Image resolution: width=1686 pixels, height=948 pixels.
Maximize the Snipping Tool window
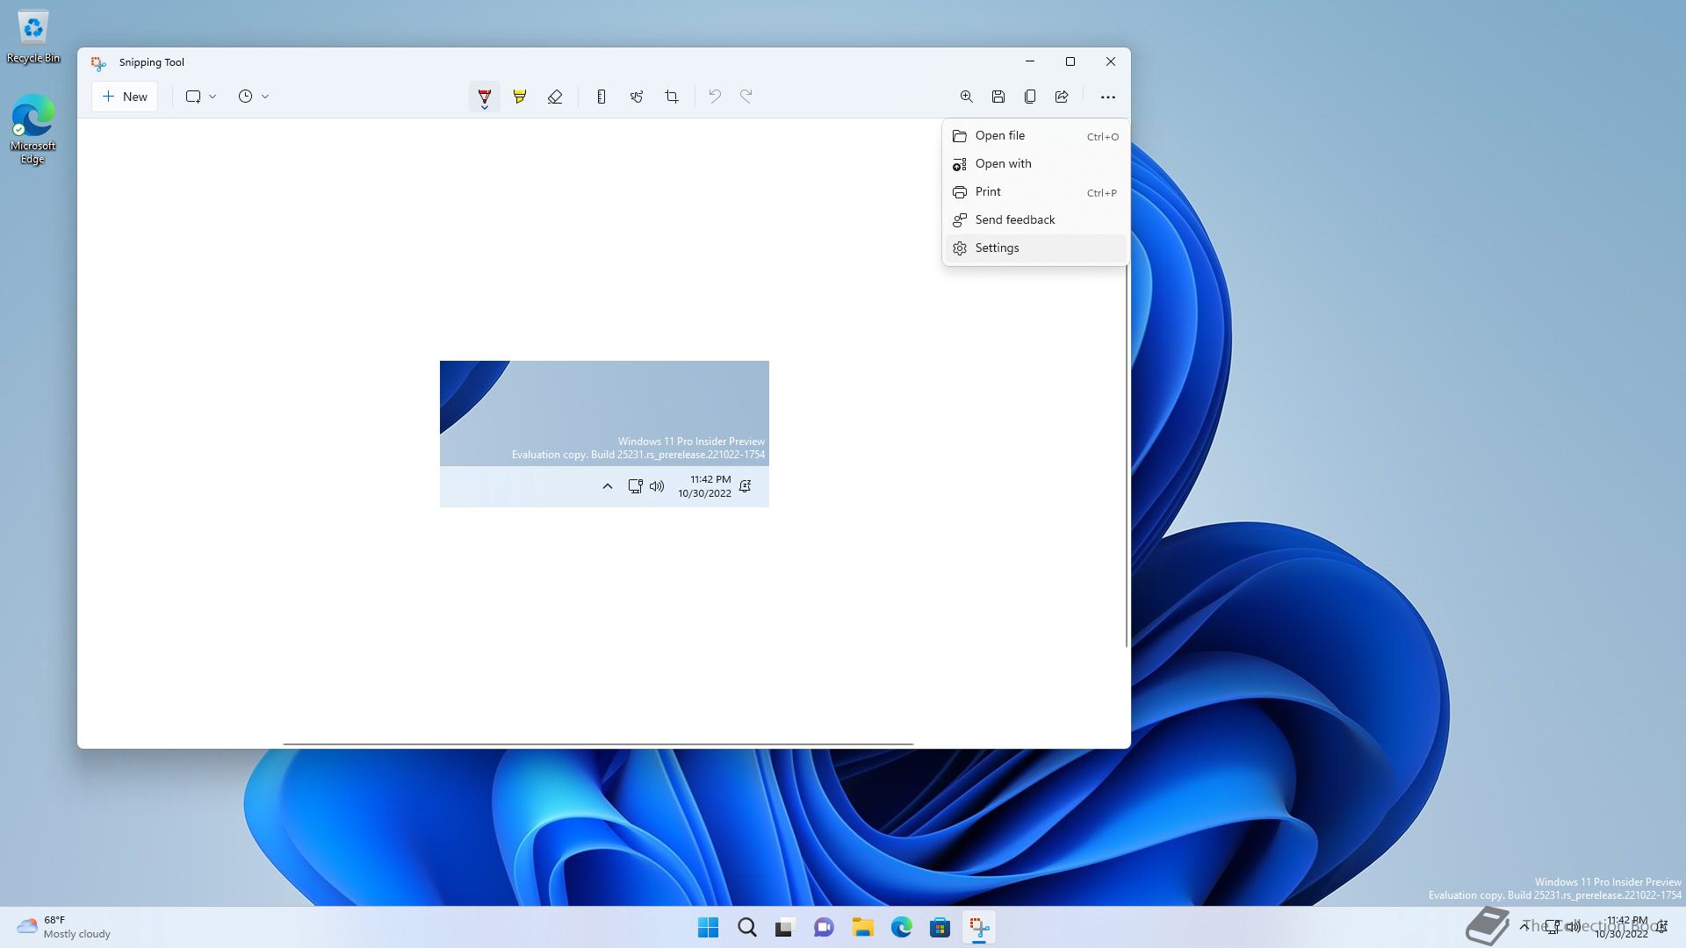(x=1070, y=61)
